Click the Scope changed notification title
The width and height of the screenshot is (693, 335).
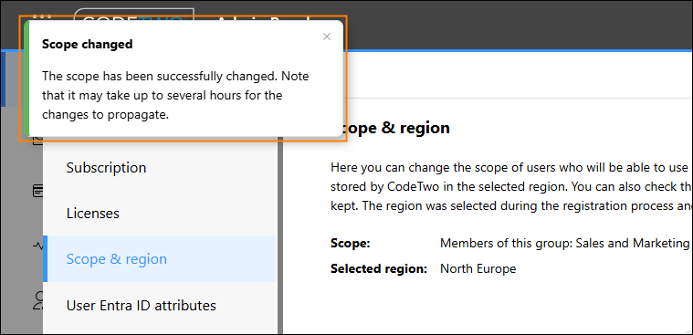tap(87, 44)
